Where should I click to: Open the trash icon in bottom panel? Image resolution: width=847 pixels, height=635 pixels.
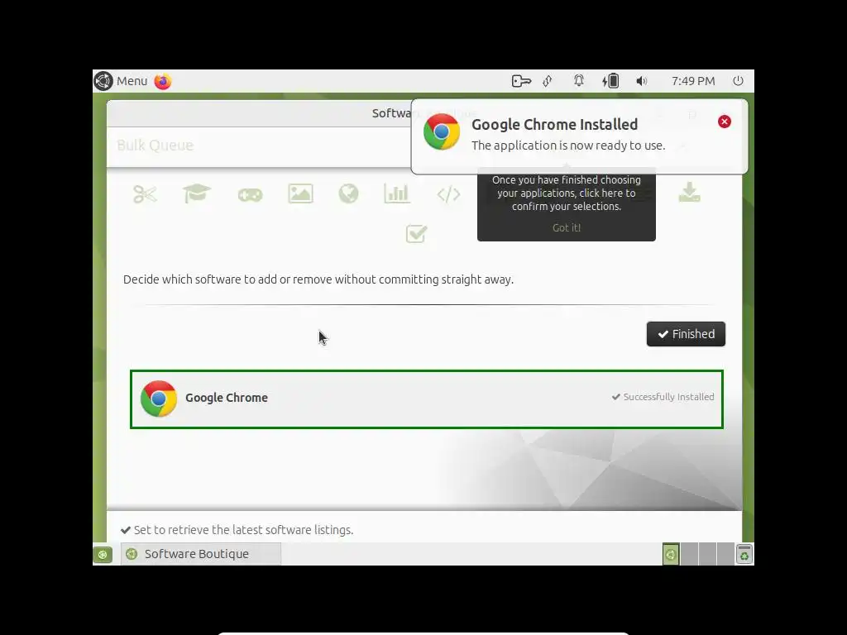click(744, 554)
